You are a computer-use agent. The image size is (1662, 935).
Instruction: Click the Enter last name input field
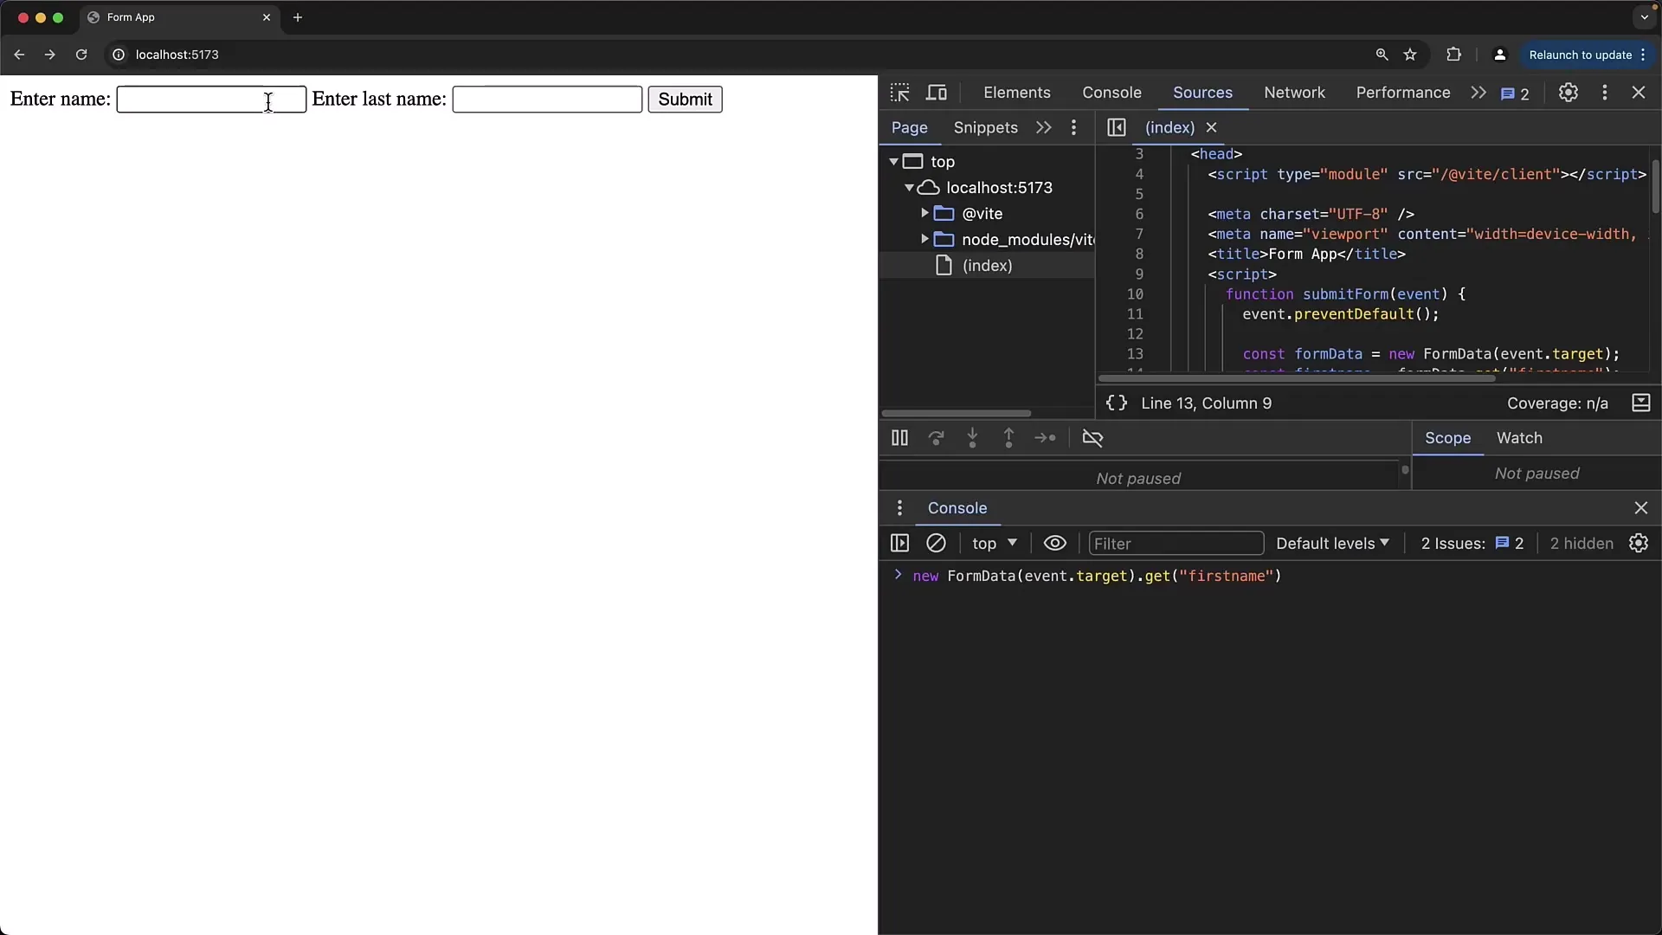pyautogui.click(x=547, y=100)
